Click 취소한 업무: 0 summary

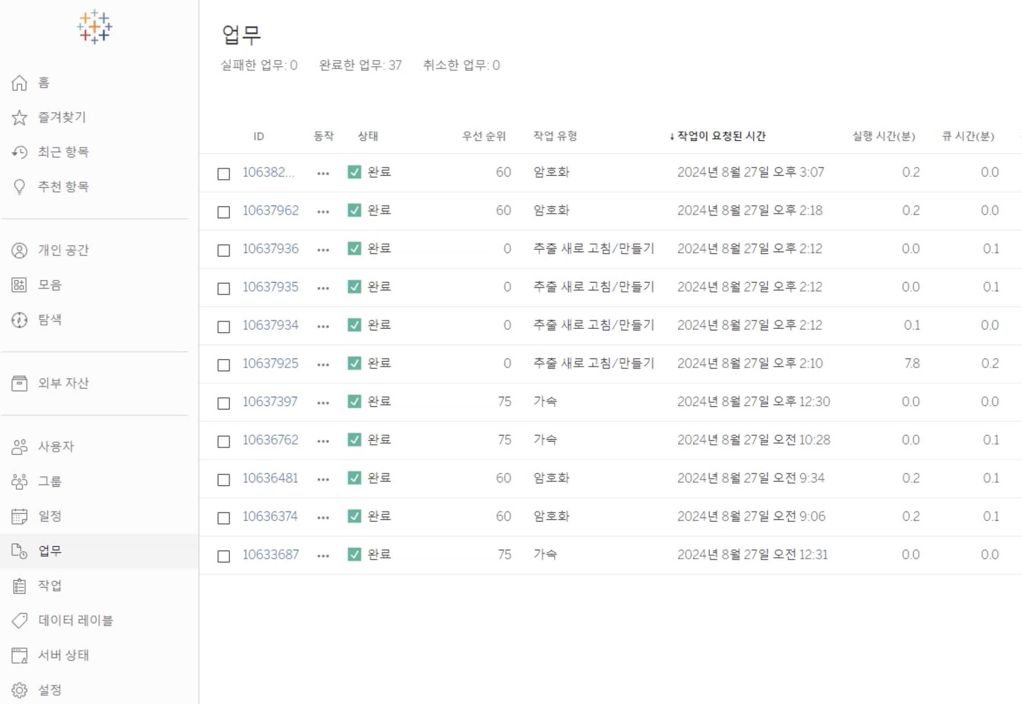461,65
